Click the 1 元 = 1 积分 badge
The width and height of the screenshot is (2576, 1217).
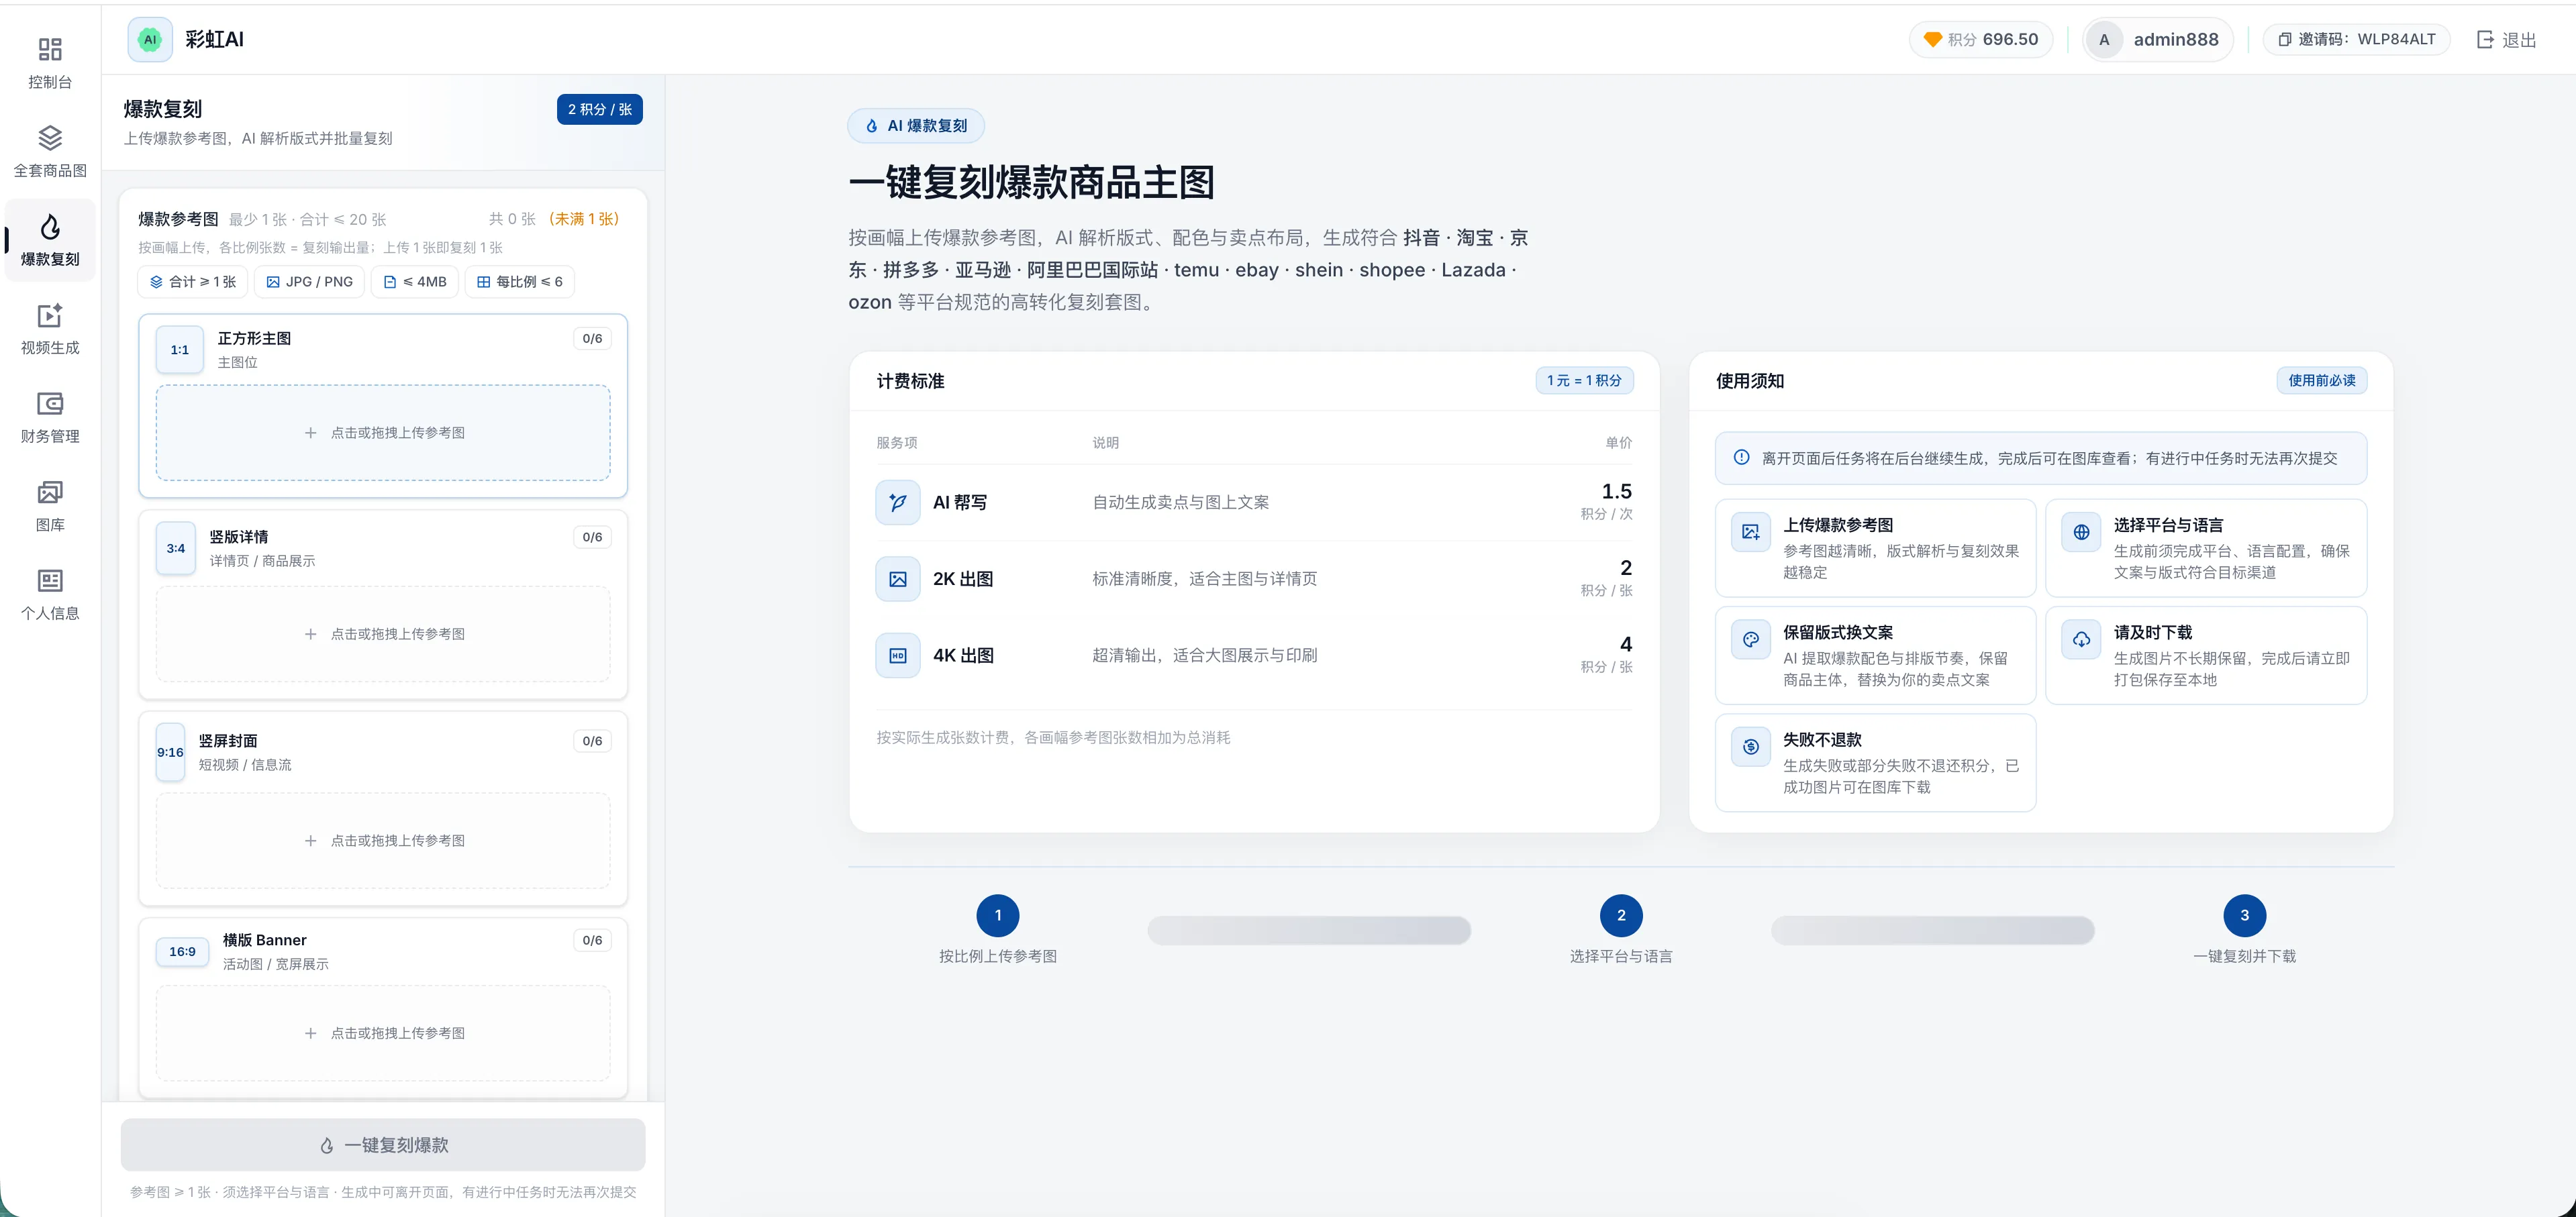tap(1584, 380)
